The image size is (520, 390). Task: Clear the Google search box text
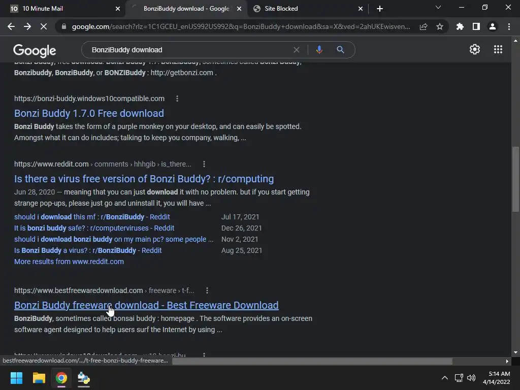coord(297,50)
